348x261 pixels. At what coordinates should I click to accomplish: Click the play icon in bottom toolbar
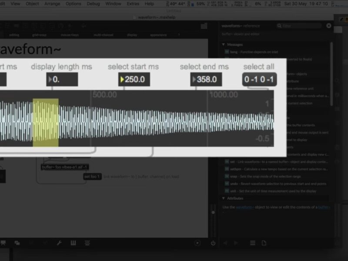pos(197,243)
